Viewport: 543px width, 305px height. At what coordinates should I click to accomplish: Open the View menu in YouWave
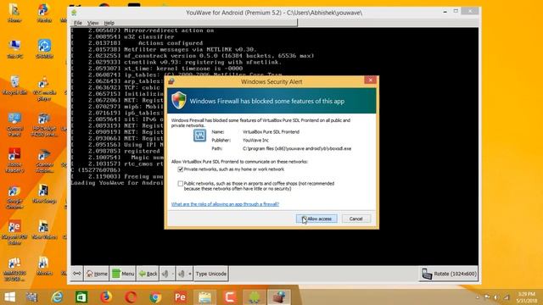pyautogui.click(x=92, y=23)
